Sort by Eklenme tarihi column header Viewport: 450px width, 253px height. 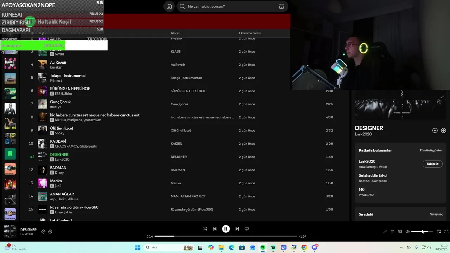click(250, 33)
